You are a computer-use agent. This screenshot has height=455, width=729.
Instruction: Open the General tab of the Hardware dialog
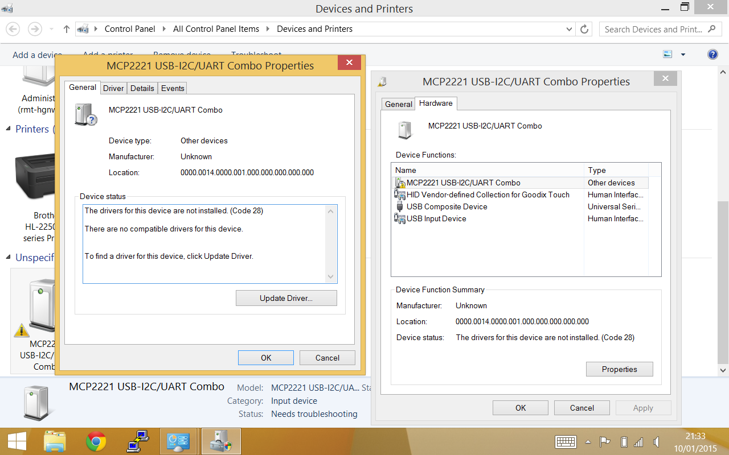tap(398, 104)
